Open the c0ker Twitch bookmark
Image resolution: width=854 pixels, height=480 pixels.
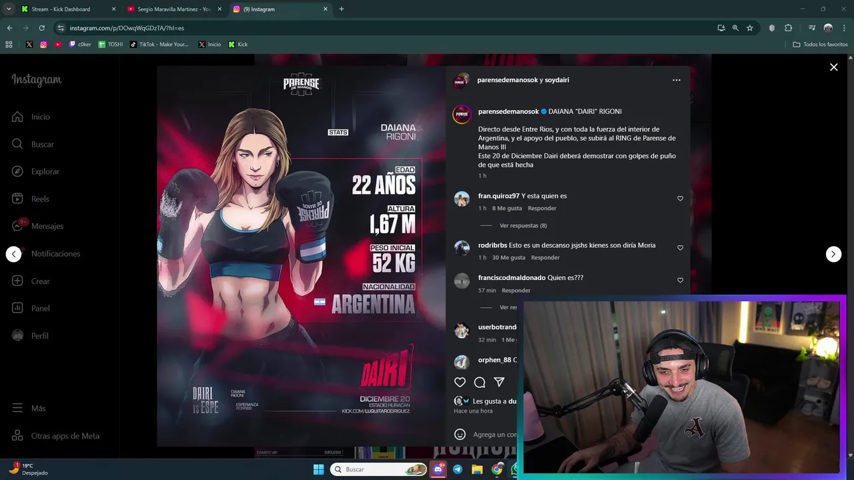point(80,45)
